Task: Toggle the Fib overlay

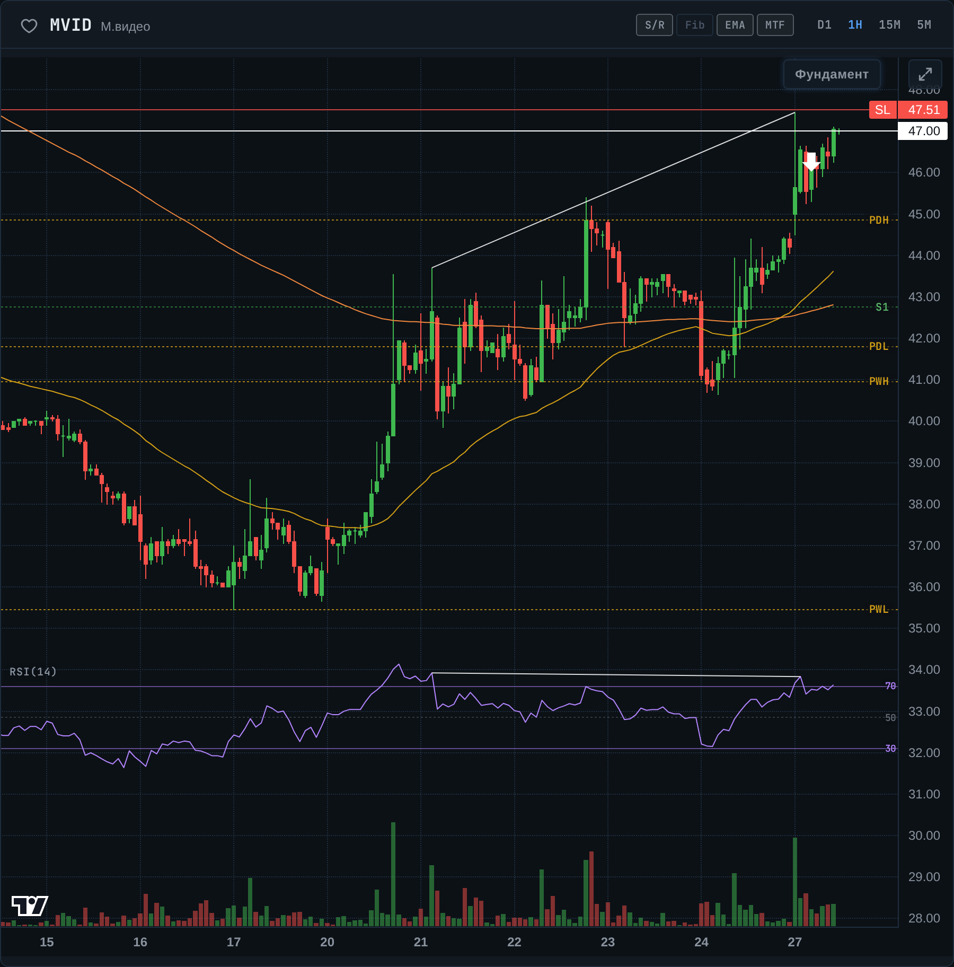Action: (695, 25)
